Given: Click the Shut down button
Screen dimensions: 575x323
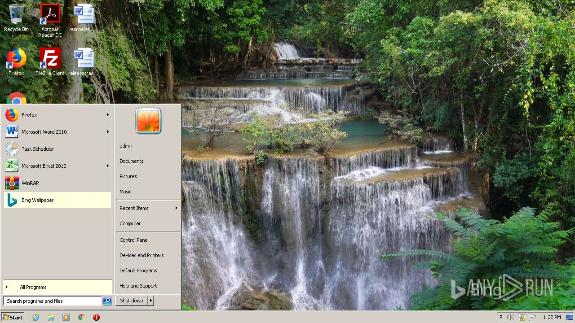Looking at the screenshot, I should coord(132,301).
